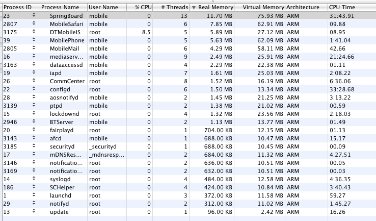Open the stepper control for DTMobileIS process 3175
This screenshot has width=376, height=221.
[x=34, y=32]
